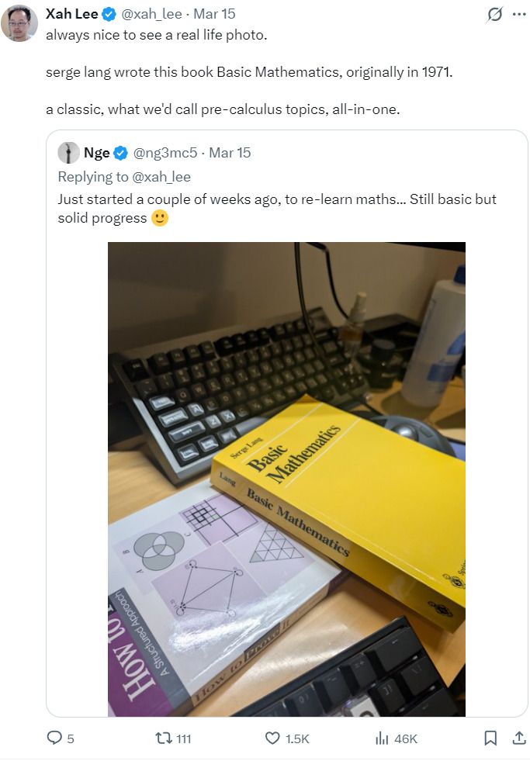This screenshot has height=761, width=530.
Task: Like the post with the heart icon
Action: tap(272, 739)
